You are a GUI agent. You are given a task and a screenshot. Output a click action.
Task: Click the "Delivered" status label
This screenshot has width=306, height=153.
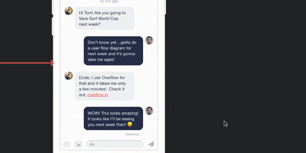(x=132, y=134)
